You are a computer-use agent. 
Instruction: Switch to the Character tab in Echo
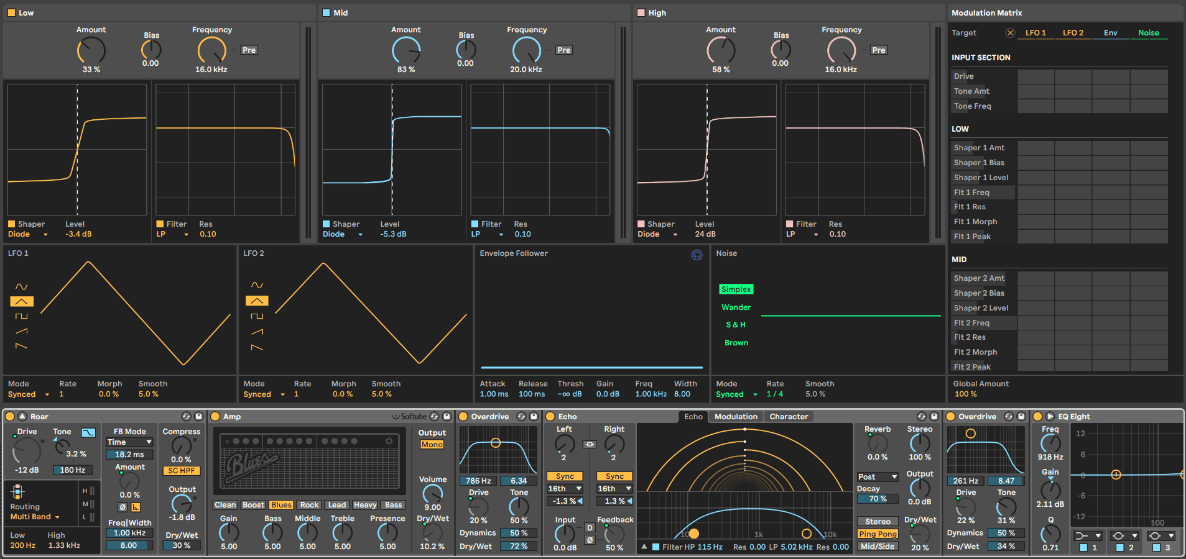[x=789, y=416]
